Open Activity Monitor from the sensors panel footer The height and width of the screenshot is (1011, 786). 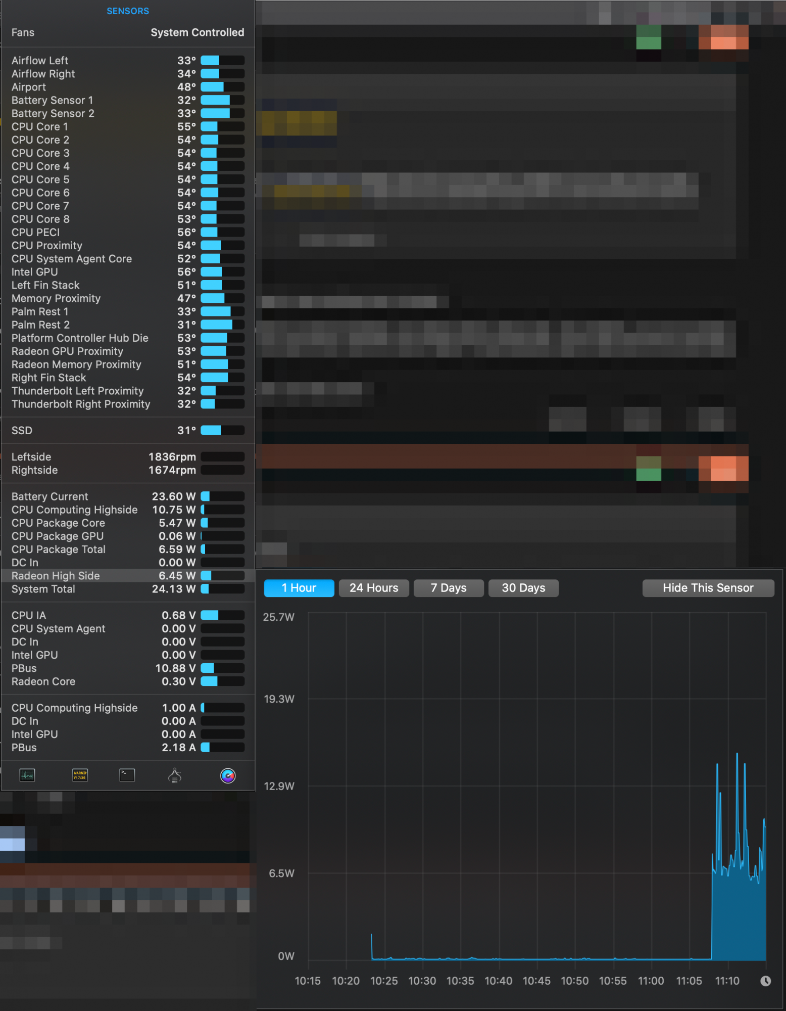27,775
